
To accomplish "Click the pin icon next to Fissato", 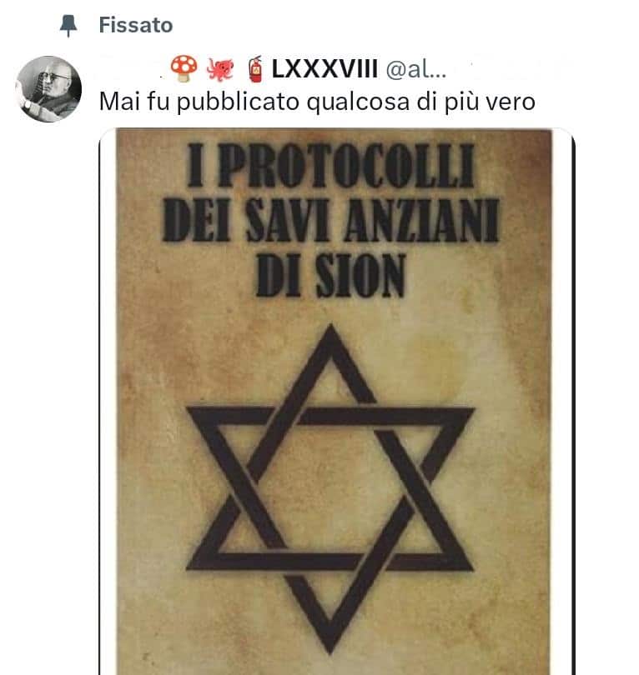I will pyautogui.click(x=68, y=25).
